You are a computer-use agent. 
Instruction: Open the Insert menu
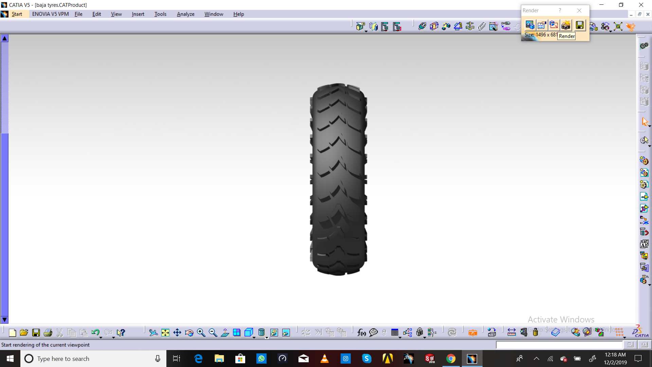click(138, 14)
